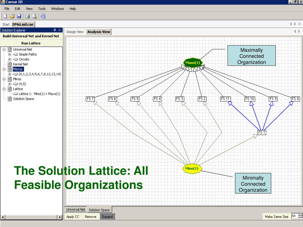This screenshot has width=303, height=227.
Task: Click the Minos tree grid icon
Action: 10,79
